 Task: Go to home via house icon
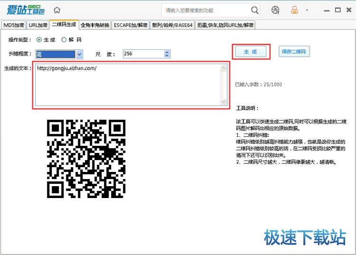[x=57, y=10]
